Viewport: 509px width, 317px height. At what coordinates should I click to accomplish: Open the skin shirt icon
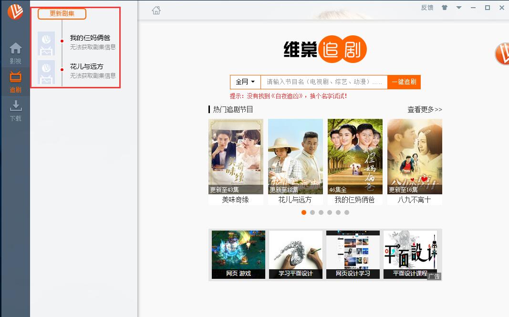coord(445,8)
